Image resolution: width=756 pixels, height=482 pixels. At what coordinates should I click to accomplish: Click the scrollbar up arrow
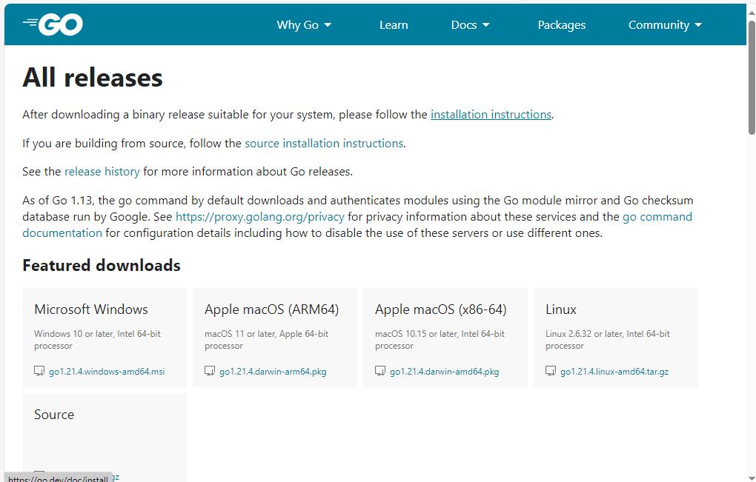pyautogui.click(x=752, y=13)
